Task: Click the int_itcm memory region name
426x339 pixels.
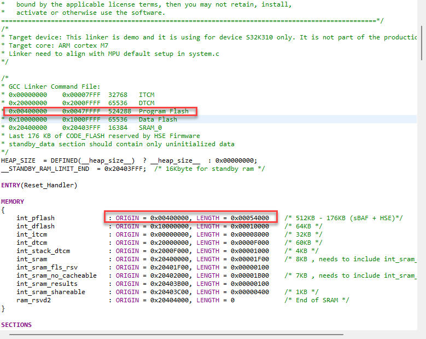Action: pos(32,234)
